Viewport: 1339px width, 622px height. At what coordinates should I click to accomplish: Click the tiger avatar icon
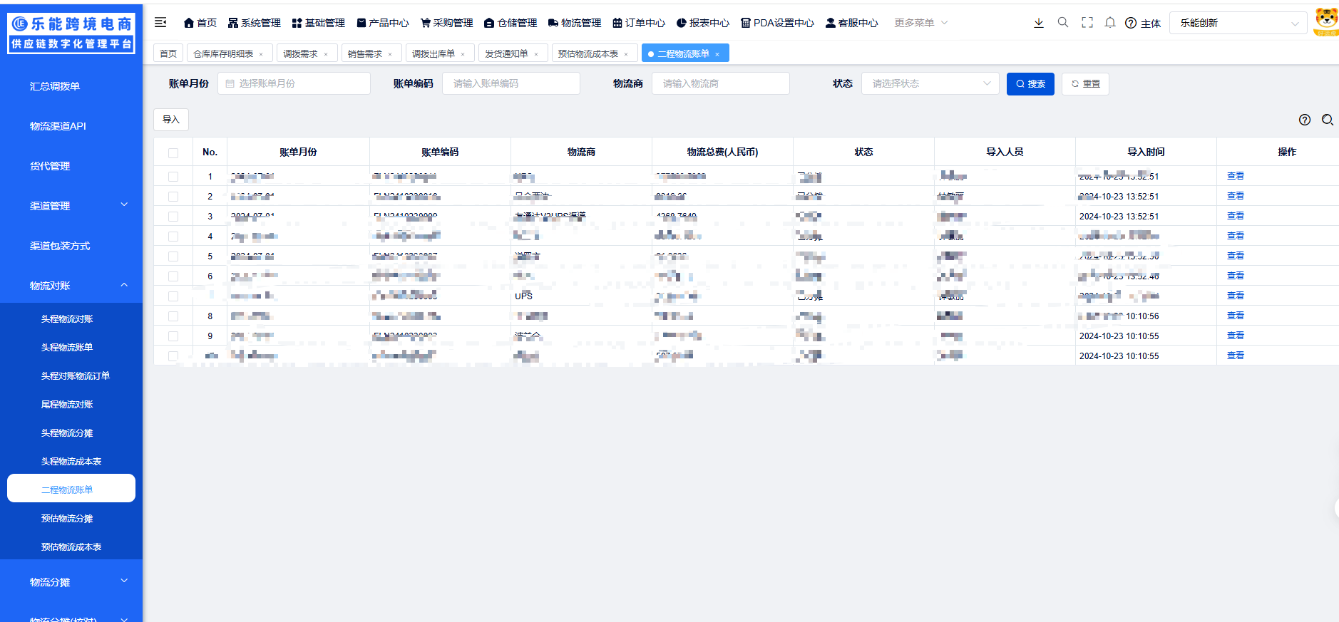pyautogui.click(x=1326, y=21)
